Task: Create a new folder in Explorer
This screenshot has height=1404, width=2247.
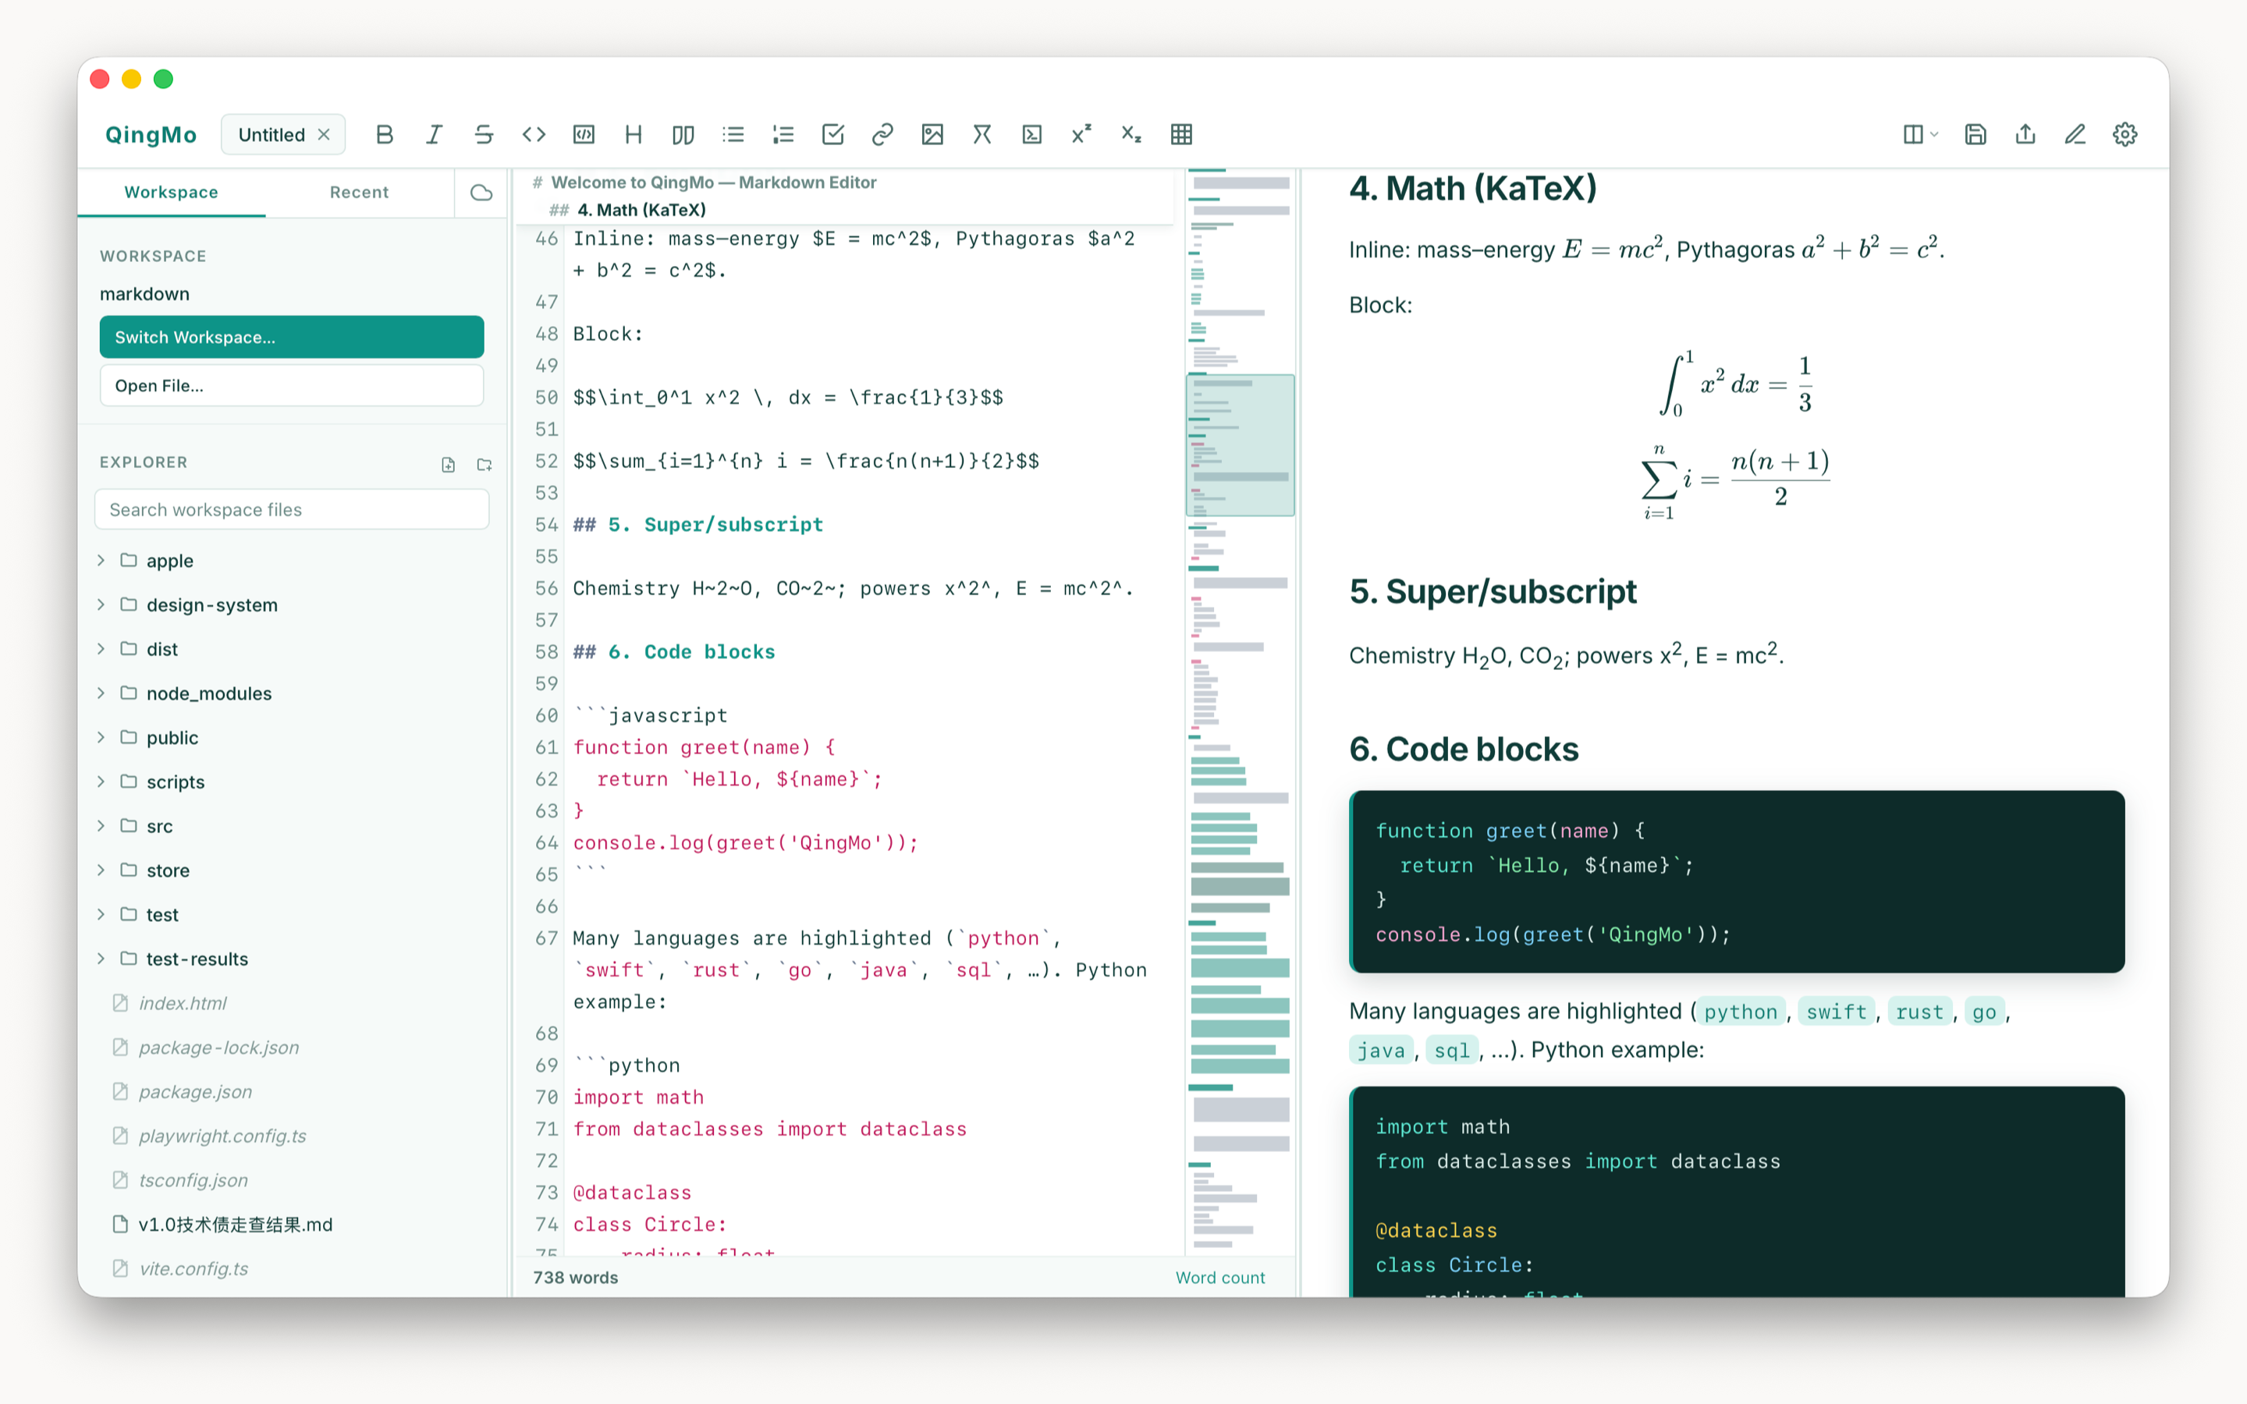Action: 485,464
